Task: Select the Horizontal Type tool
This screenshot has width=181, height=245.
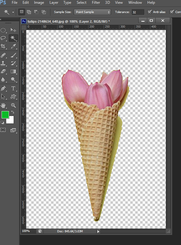Action: click(x=13, y=88)
